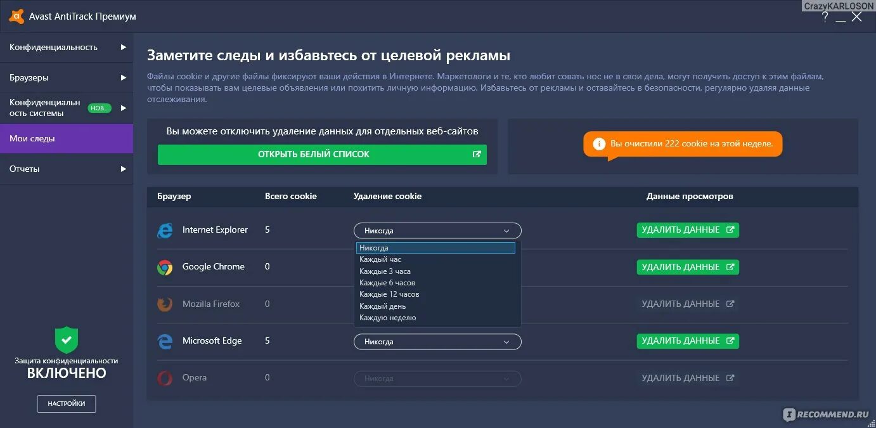Open Отчеты sidebar section
Viewport: 876px width, 428px height.
[x=67, y=169]
